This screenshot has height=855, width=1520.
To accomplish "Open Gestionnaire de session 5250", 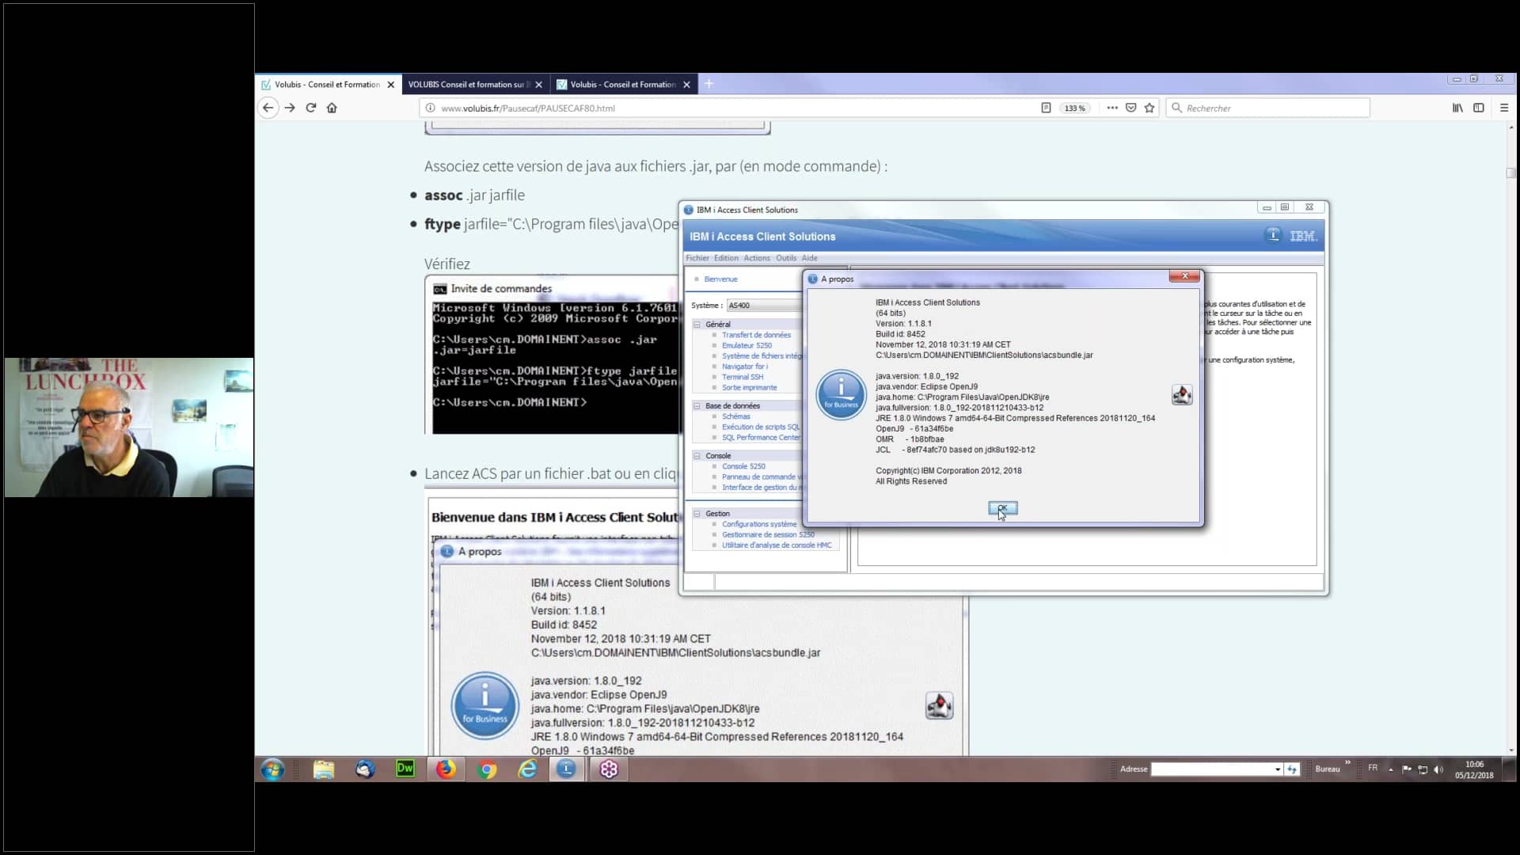I will [768, 535].
